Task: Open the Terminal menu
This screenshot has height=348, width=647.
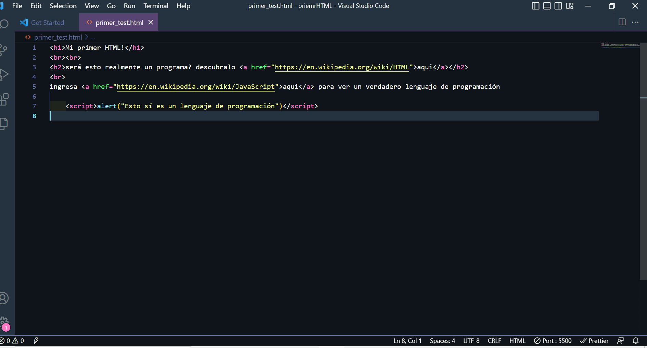Action: click(156, 6)
